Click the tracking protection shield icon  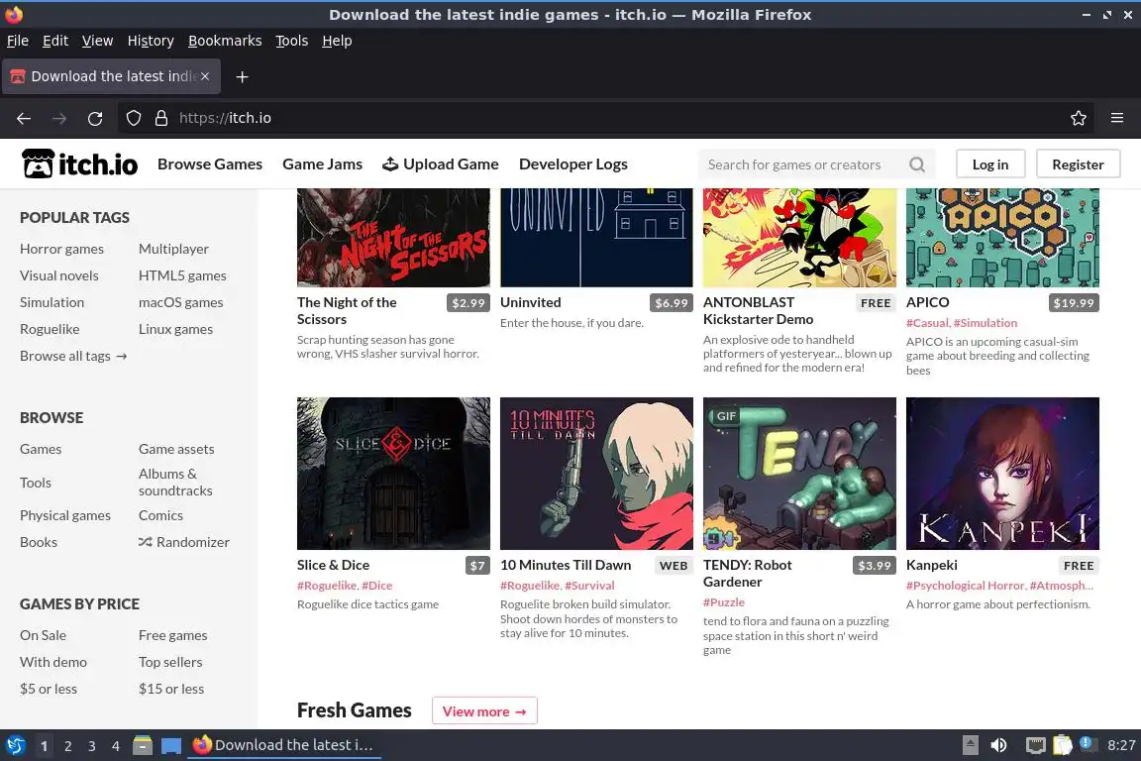pyautogui.click(x=133, y=118)
